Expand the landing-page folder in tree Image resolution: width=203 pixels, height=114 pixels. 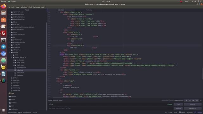(10, 20)
